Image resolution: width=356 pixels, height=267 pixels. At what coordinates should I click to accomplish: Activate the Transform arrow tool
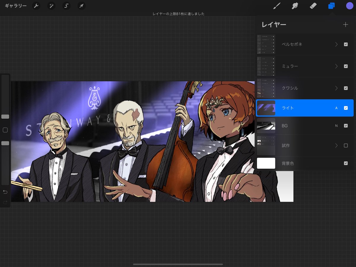[81, 6]
